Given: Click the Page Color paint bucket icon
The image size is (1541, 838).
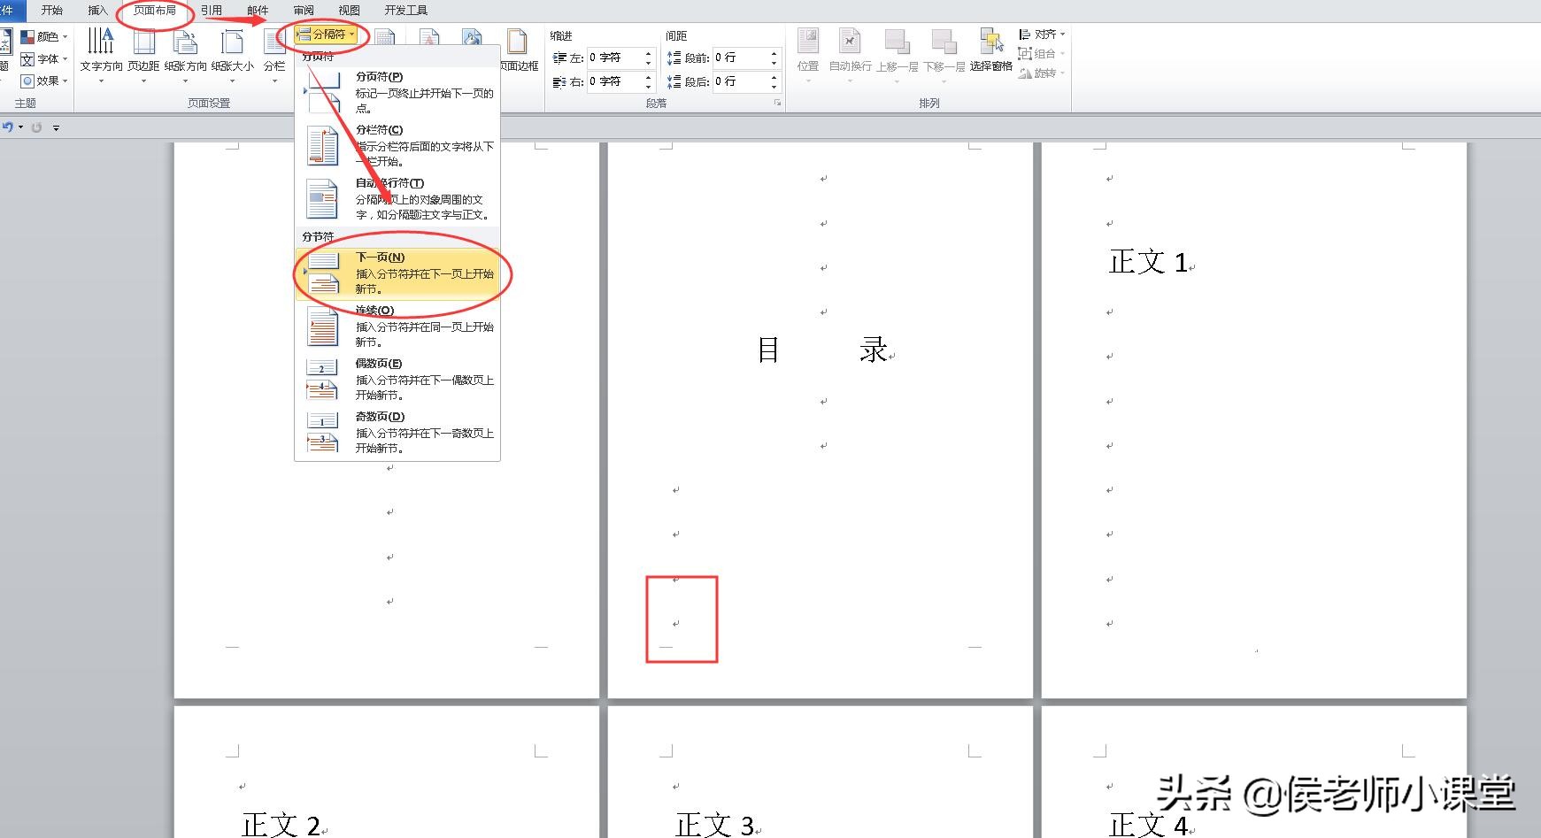Looking at the screenshot, I should [473, 39].
